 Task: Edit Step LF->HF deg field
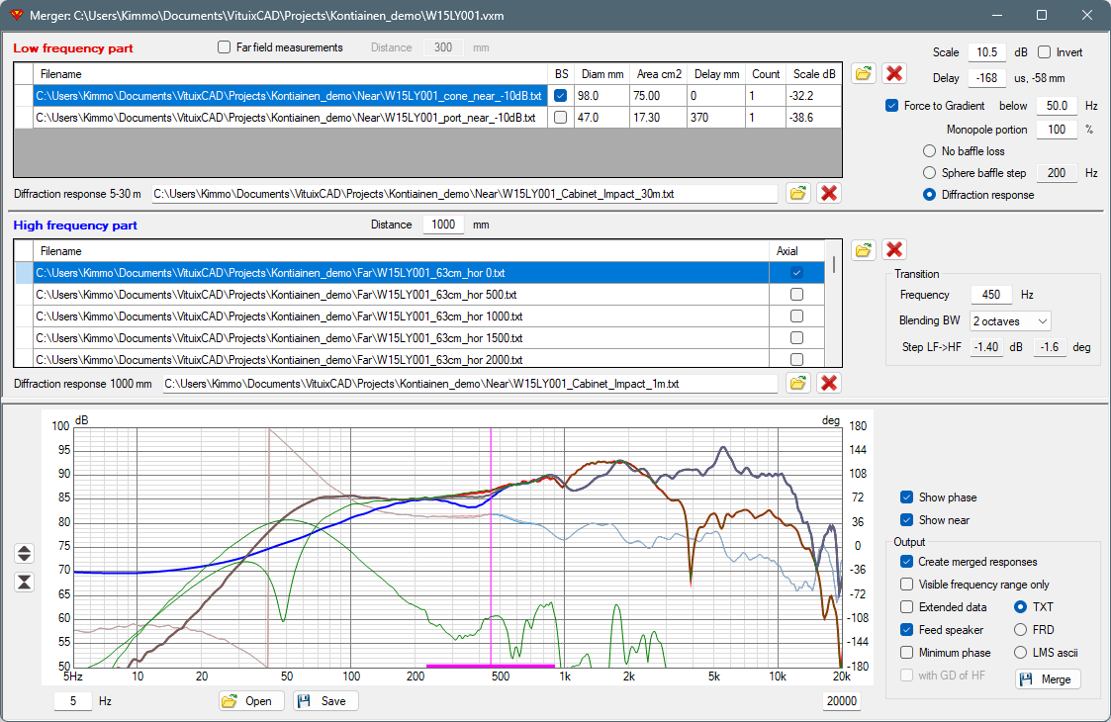[1050, 347]
